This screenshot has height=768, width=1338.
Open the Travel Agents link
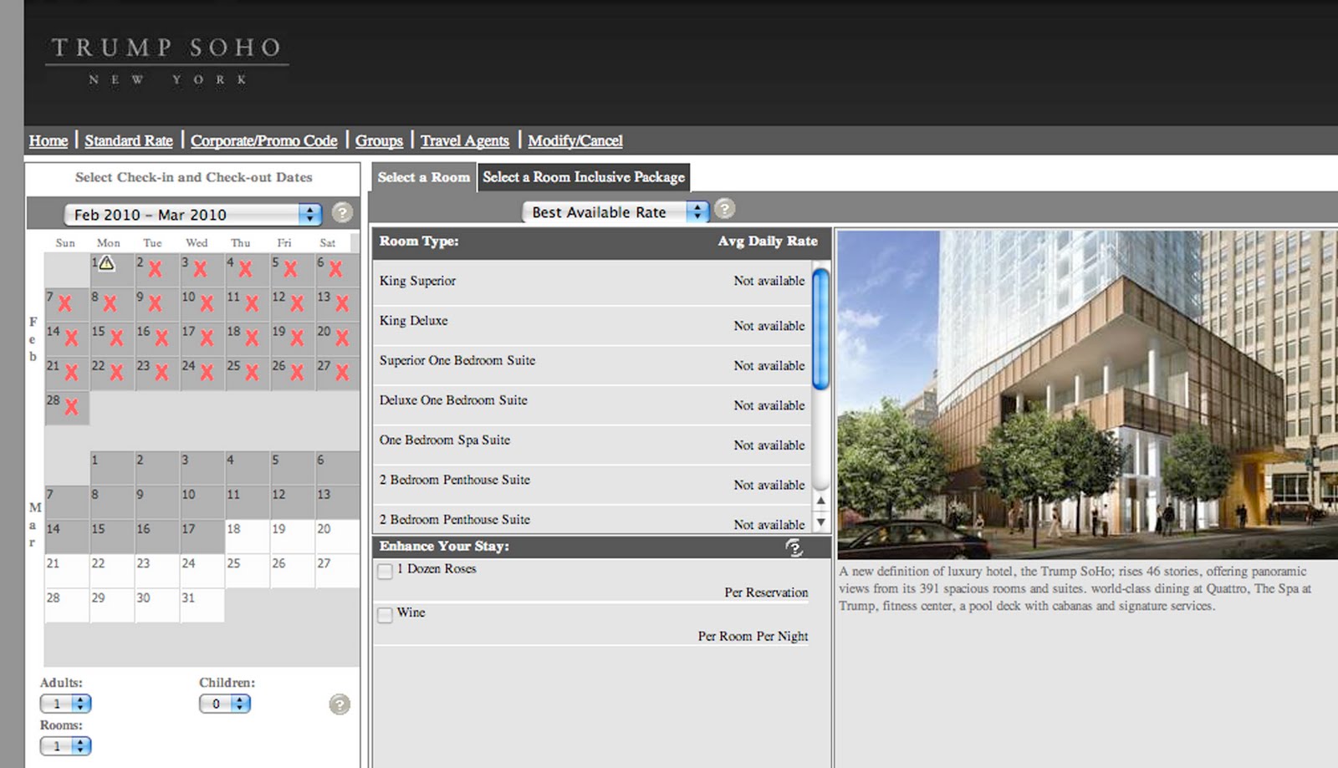465,140
